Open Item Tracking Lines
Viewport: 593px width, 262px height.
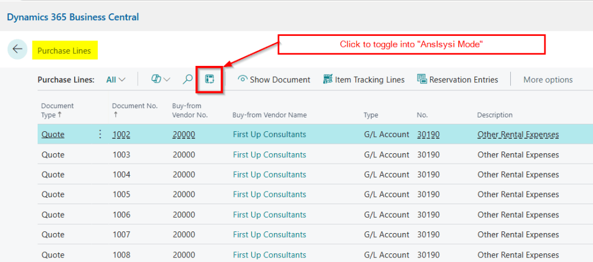point(364,80)
